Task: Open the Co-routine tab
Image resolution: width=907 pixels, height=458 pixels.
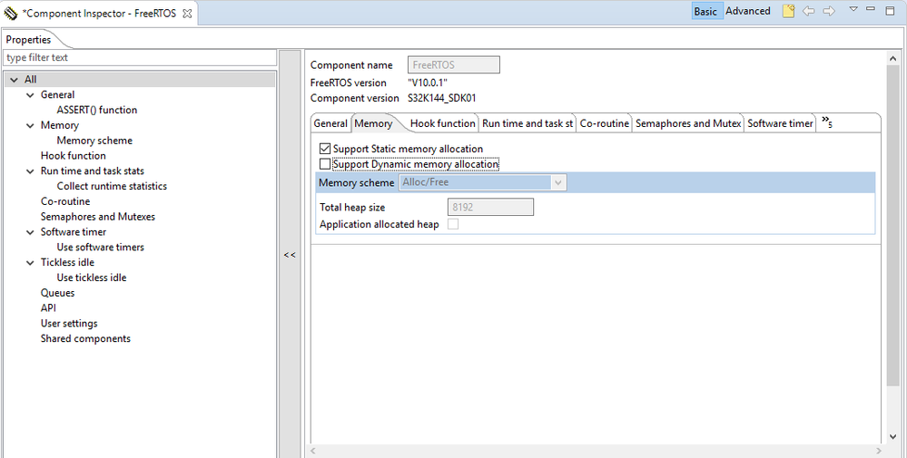Action: [604, 123]
